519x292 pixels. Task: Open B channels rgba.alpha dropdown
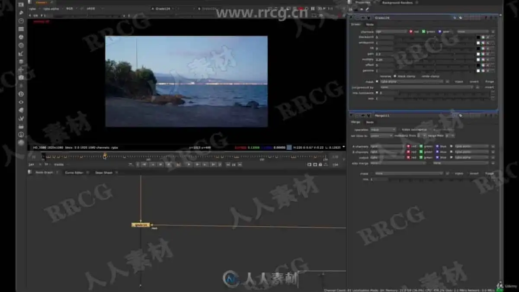[x=472, y=152]
